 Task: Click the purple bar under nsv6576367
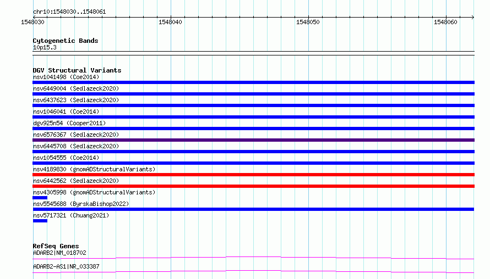point(253,140)
